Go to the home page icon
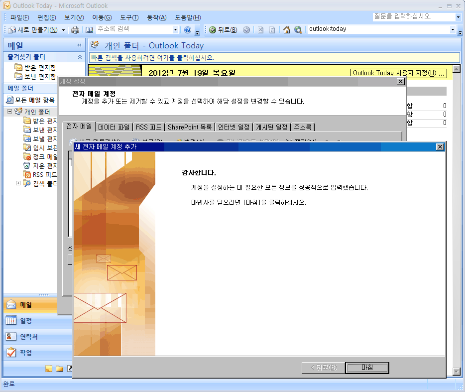This screenshot has width=465, height=392. (286, 30)
